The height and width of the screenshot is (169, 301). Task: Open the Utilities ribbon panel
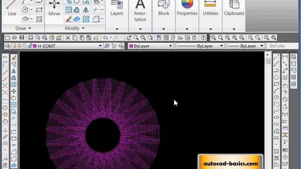point(210,15)
